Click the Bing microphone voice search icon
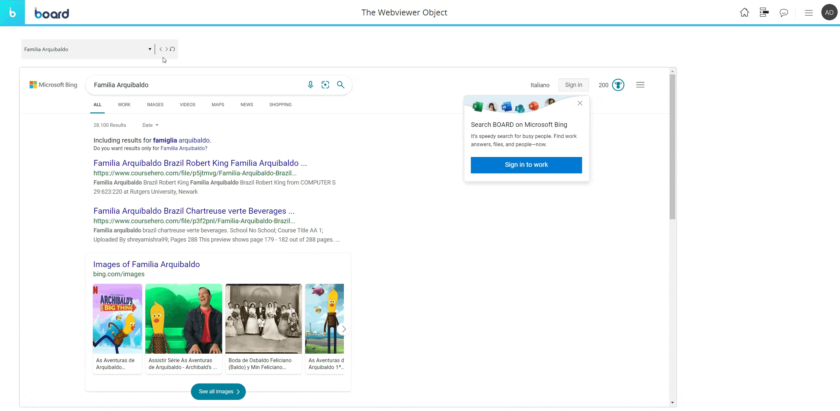Image resolution: width=840 pixels, height=411 pixels. pos(310,85)
